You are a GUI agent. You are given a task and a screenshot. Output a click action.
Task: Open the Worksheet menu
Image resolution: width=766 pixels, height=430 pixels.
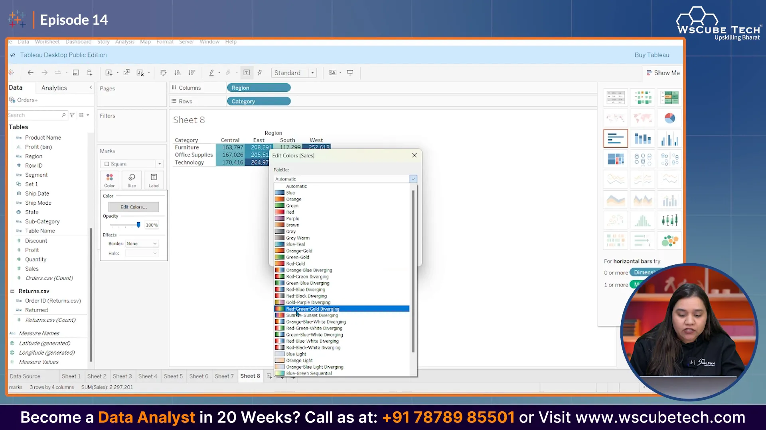click(x=47, y=41)
